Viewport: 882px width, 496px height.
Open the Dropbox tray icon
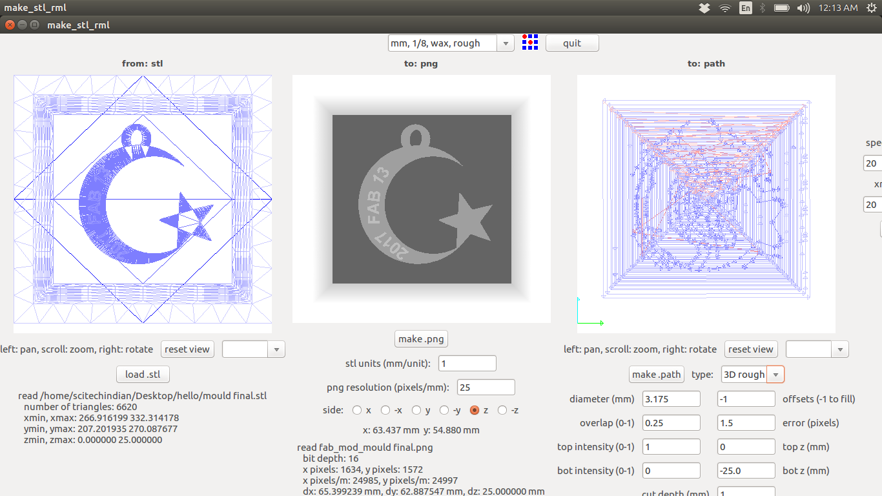click(x=704, y=8)
